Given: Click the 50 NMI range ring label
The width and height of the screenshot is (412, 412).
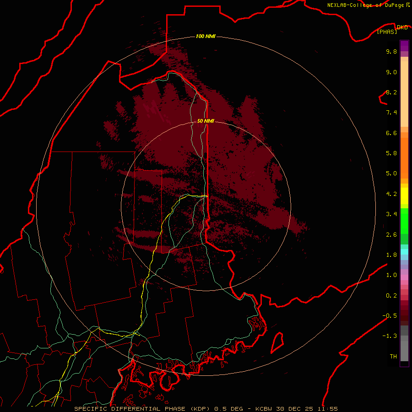Looking at the screenshot, I should tap(206, 121).
